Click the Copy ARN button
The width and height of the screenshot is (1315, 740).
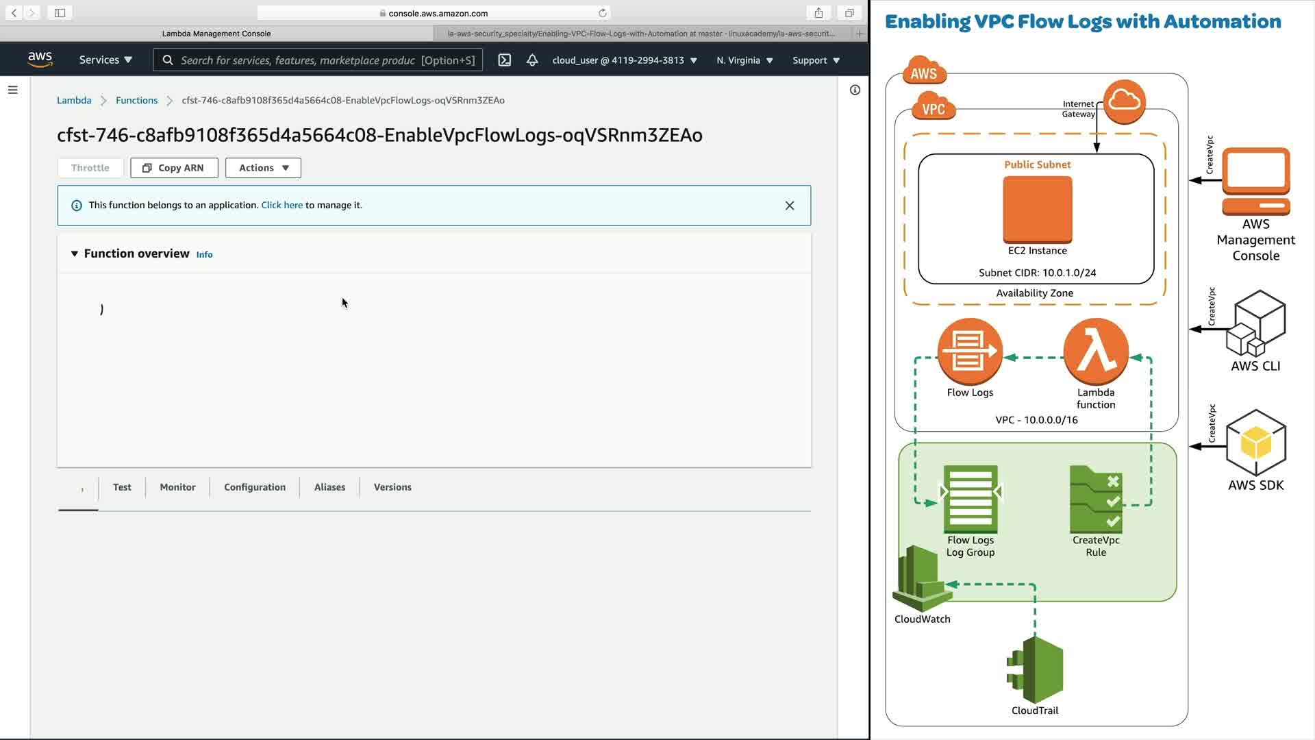pyautogui.click(x=174, y=168)
